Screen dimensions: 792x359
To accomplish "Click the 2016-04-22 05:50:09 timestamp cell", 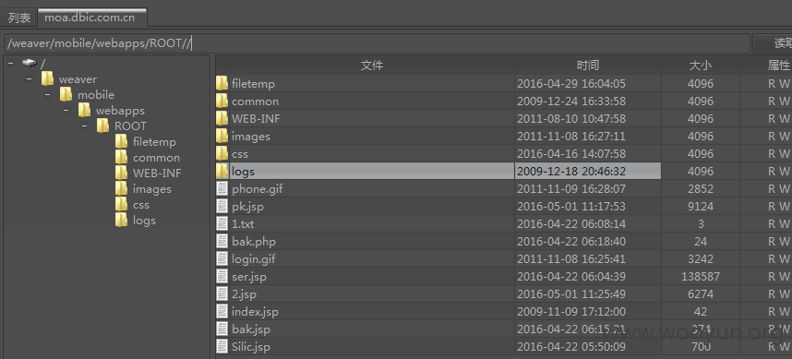I will point(588,347).
